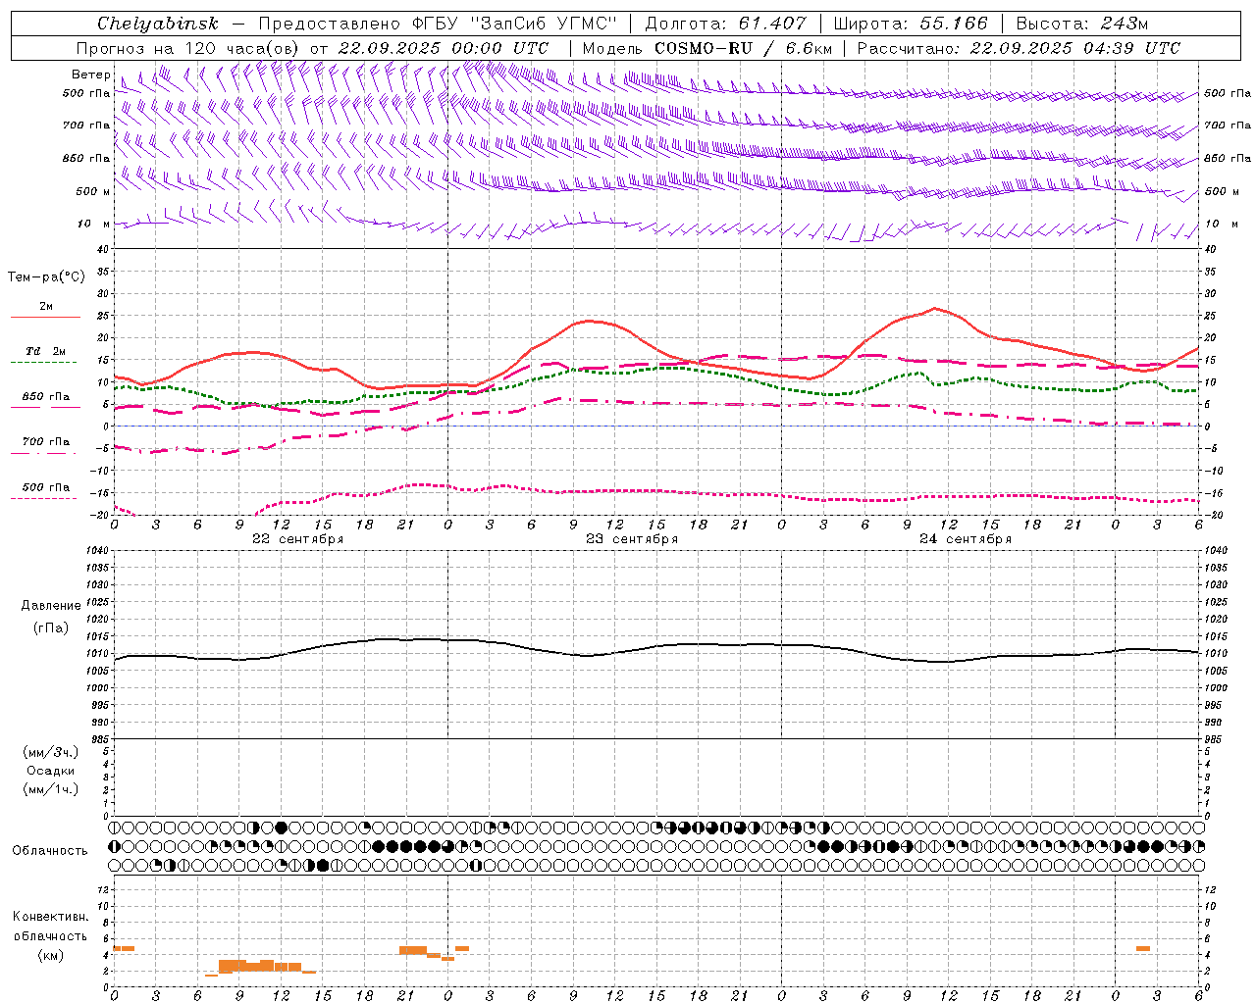Click the (гПа) pressure unit label

[x=51, y=627]
